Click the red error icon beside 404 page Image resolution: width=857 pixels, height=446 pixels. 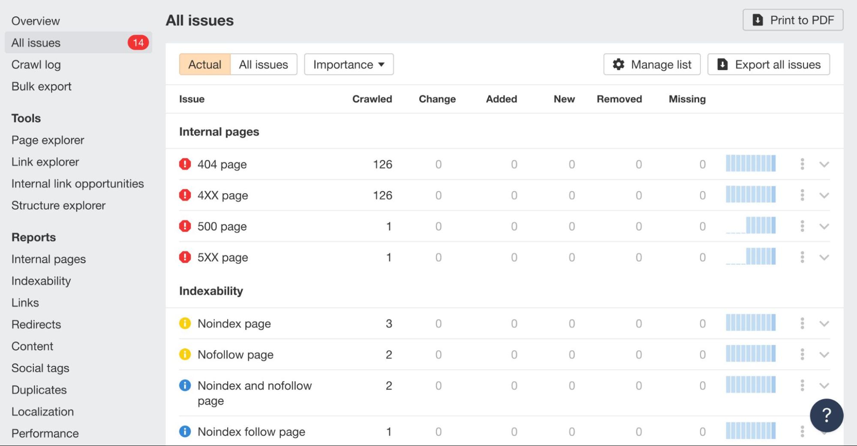tap(185, 164)
